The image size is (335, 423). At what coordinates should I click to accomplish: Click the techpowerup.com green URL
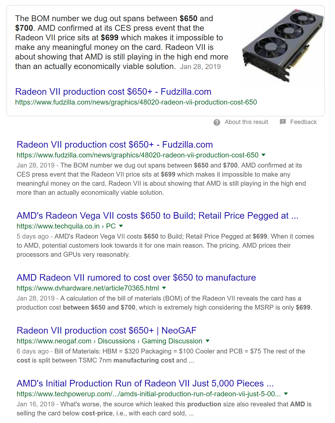point(149,394)
